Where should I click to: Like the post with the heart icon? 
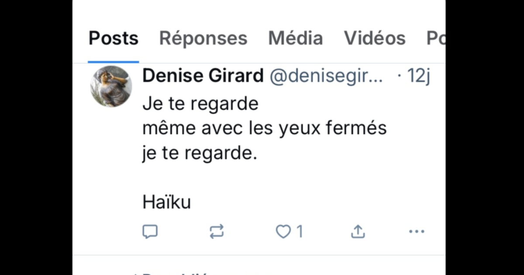283,231
